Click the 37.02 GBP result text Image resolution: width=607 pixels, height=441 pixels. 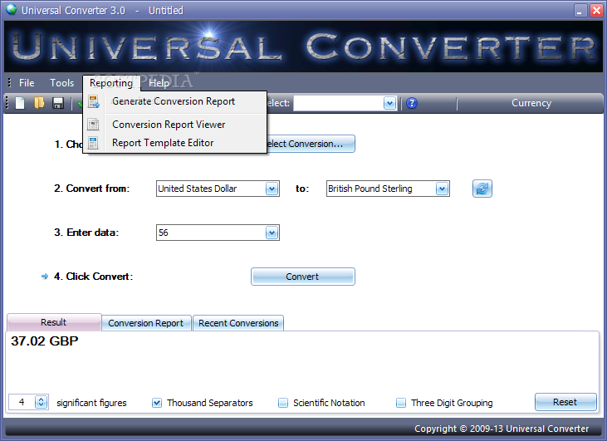(45, 341)
